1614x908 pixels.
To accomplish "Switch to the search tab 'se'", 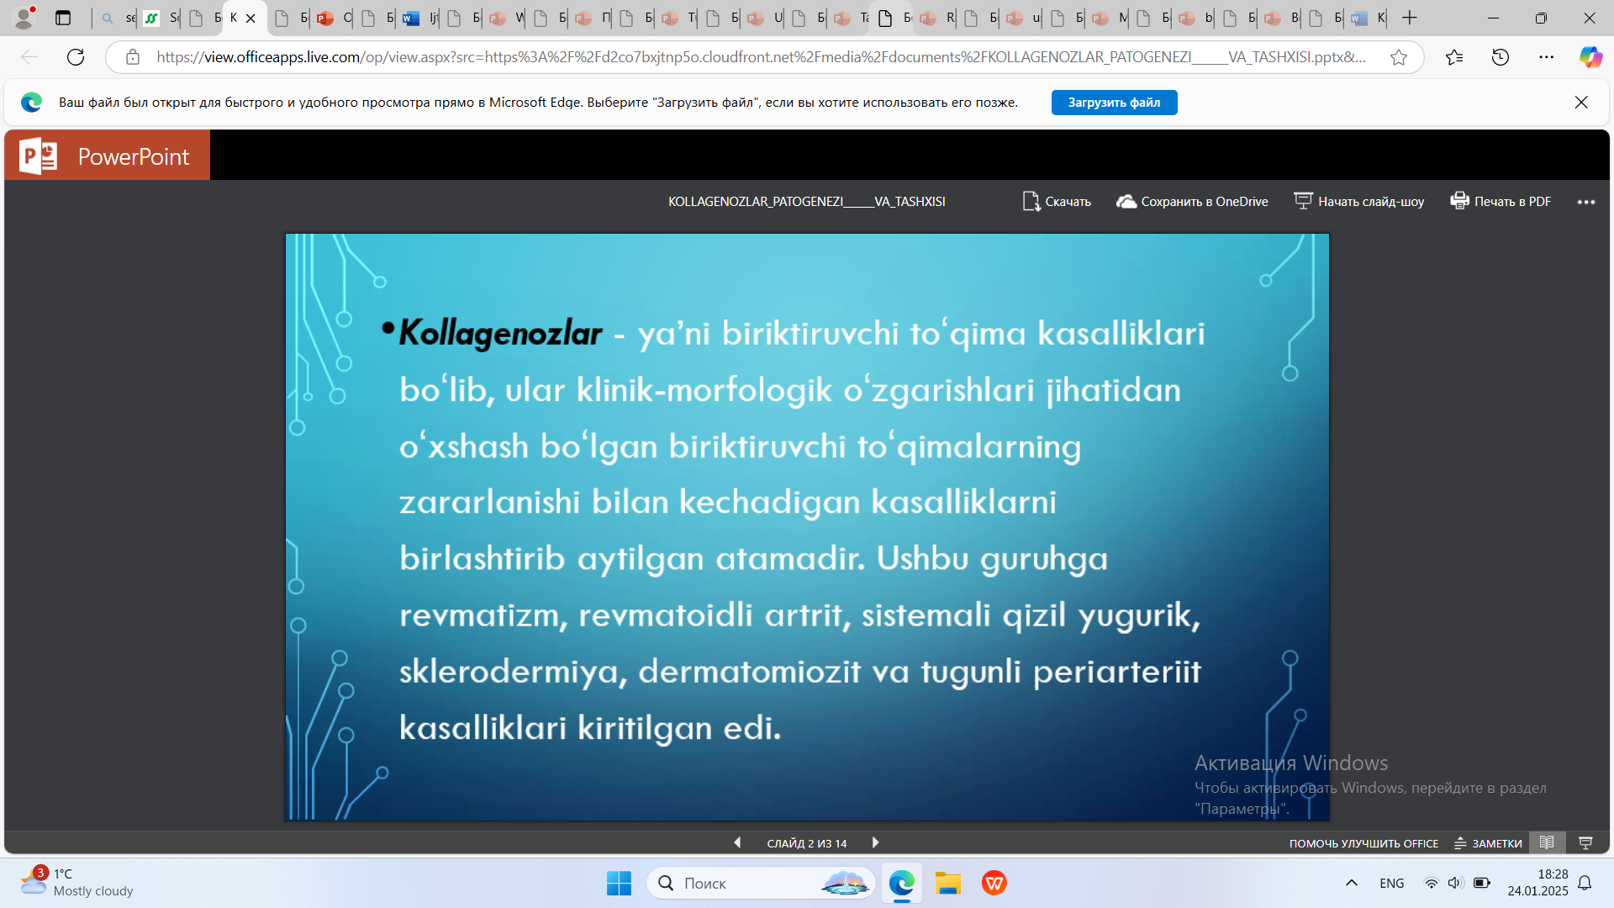I will click(119, 18).
